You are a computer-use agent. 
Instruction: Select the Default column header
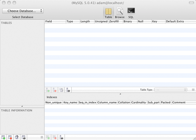(x=171, y=21)
